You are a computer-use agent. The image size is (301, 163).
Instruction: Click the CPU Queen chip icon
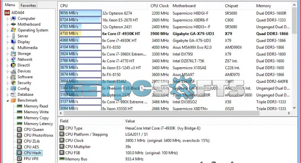pyautogui.click(x=19, y=130)
